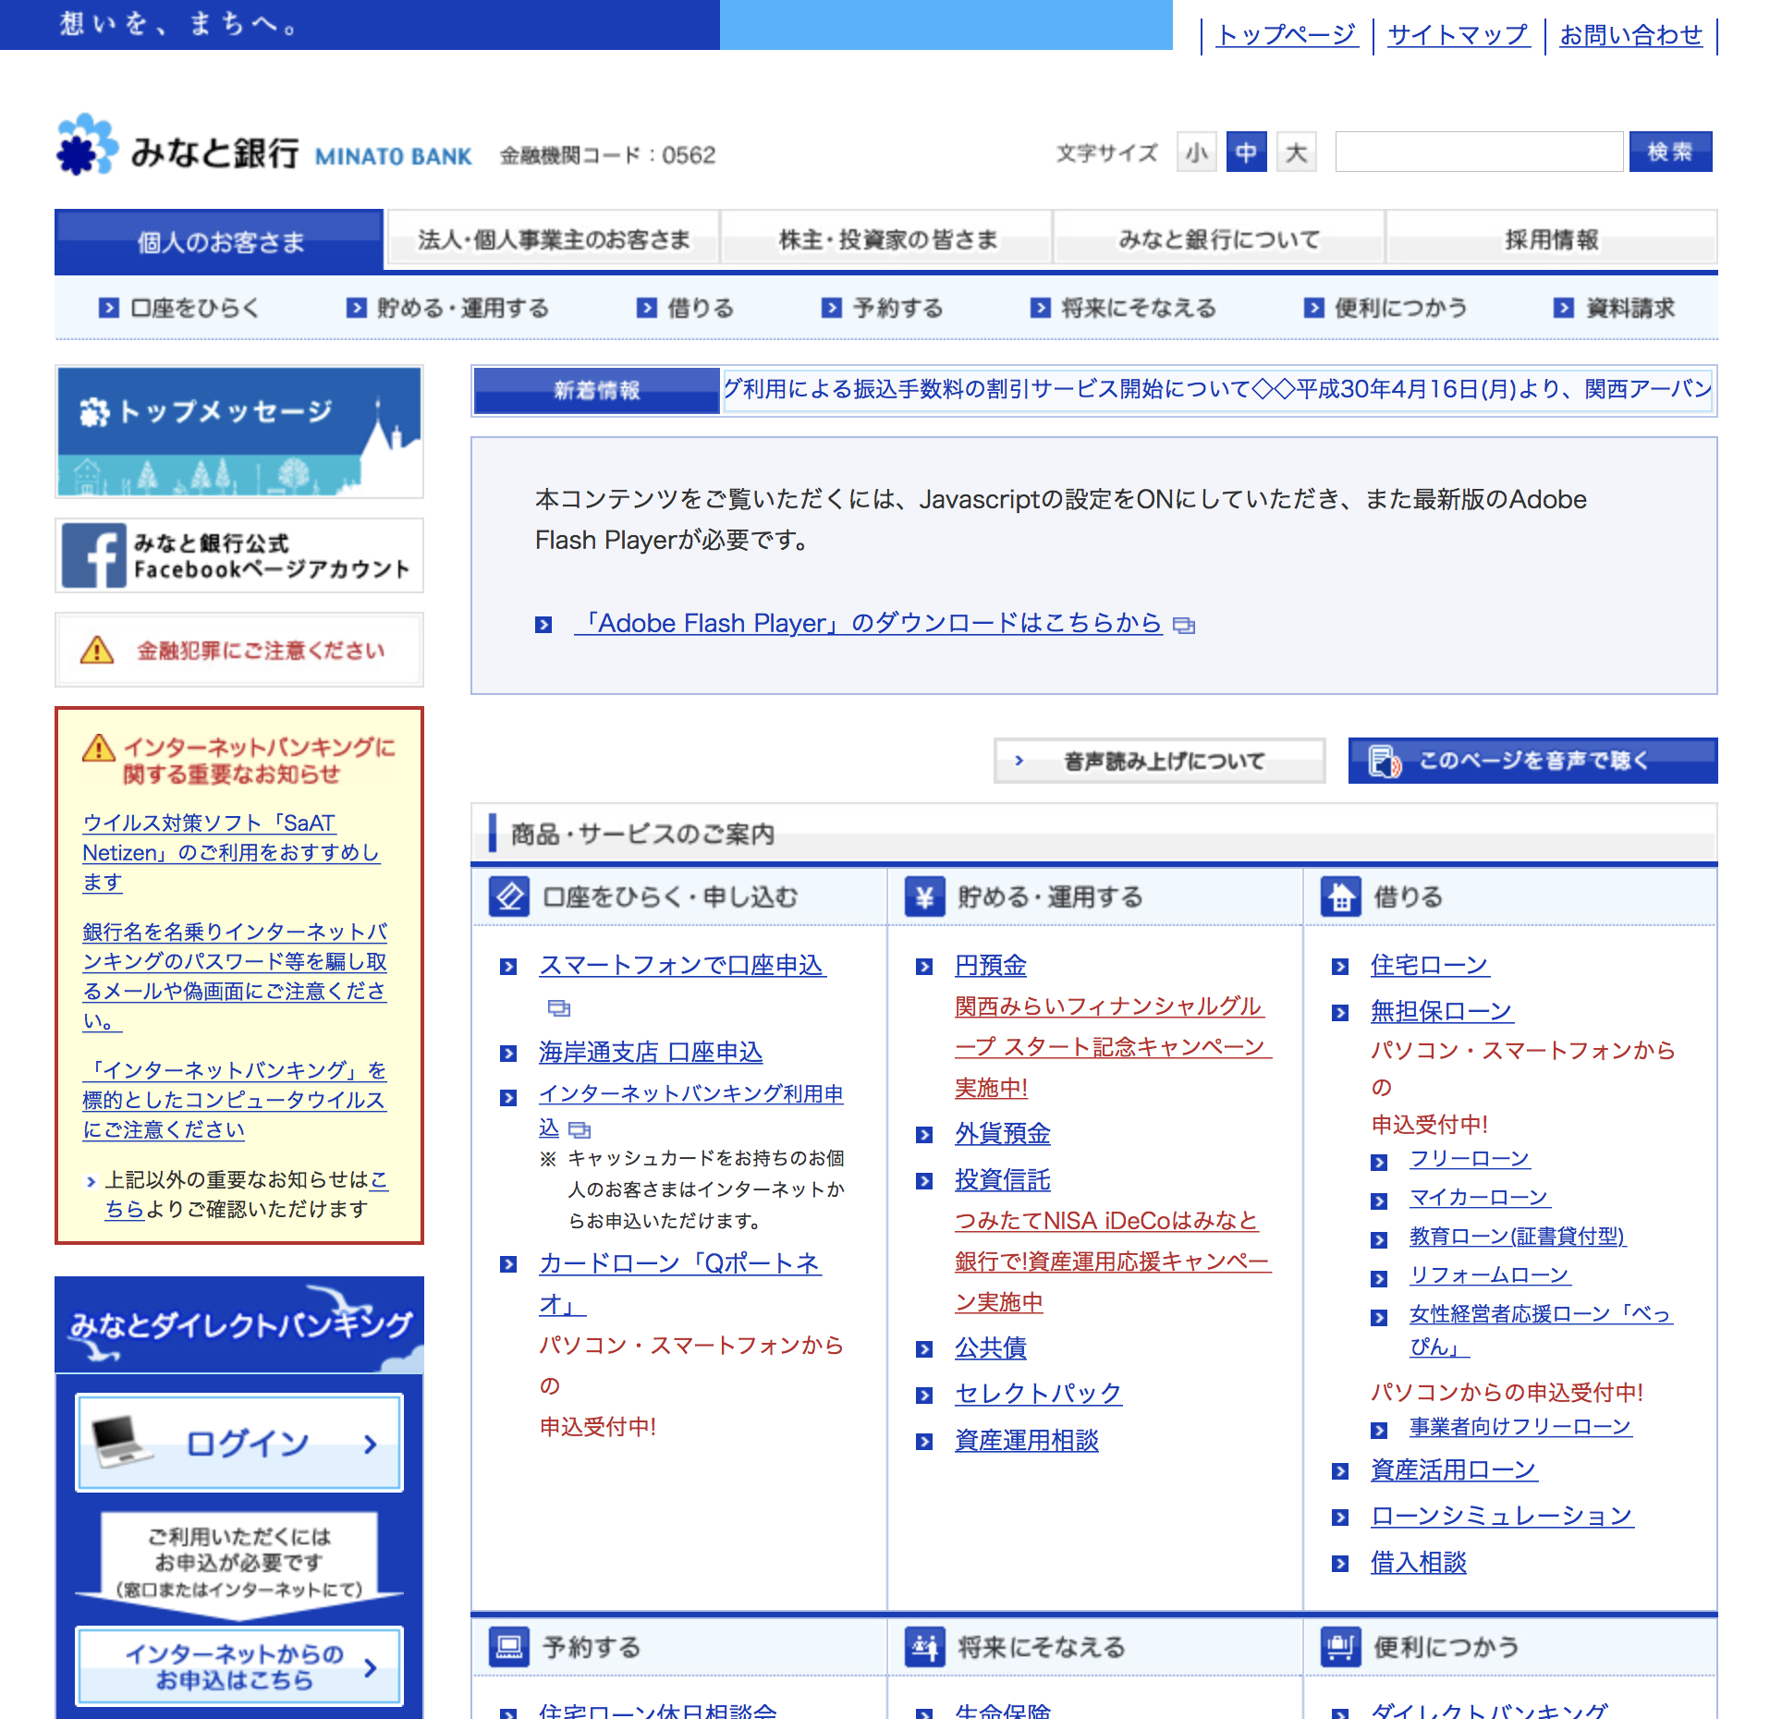1782x1719 pixels.
Task: Open the 株主・投資家の皆さま tab
Action: (x=887, y=239)
